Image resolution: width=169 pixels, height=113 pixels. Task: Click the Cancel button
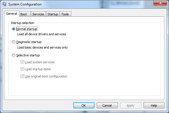pos(107,105)
